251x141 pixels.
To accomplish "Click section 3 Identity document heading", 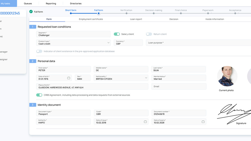I will pos(49,105).
